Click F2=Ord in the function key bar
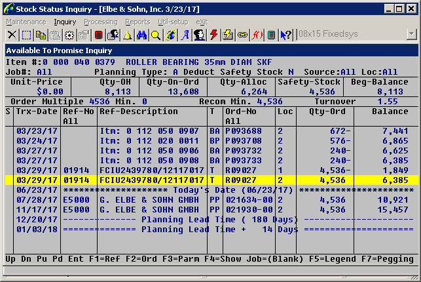The image size is (421, 282). [141, 259]
